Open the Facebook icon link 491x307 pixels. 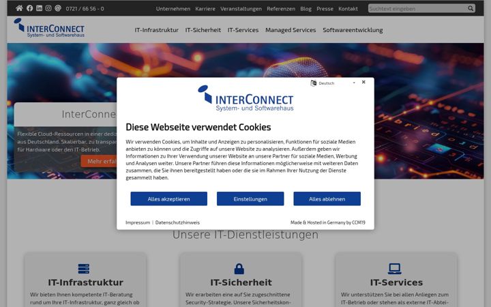[30, 8]
